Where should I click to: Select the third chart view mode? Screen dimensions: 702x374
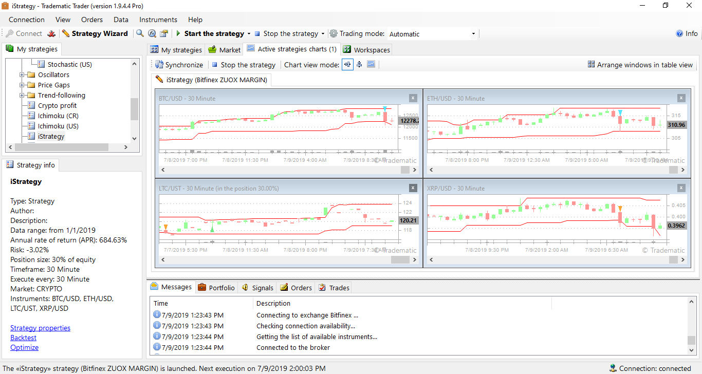[371, 65]
